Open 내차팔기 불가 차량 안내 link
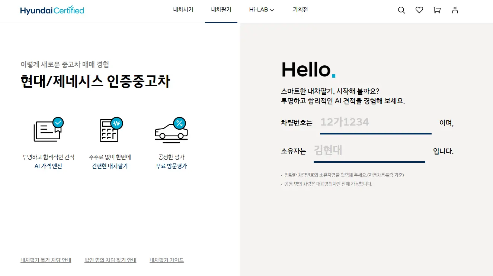 click(46, 260)
